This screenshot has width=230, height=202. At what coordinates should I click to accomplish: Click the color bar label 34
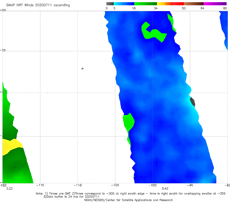pos(156,8)
